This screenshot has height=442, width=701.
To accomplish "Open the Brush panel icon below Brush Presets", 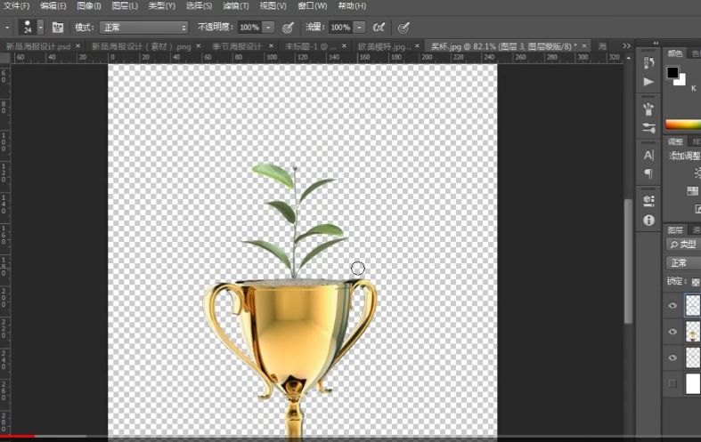I will pyautogui.click(x=648, y=128).
